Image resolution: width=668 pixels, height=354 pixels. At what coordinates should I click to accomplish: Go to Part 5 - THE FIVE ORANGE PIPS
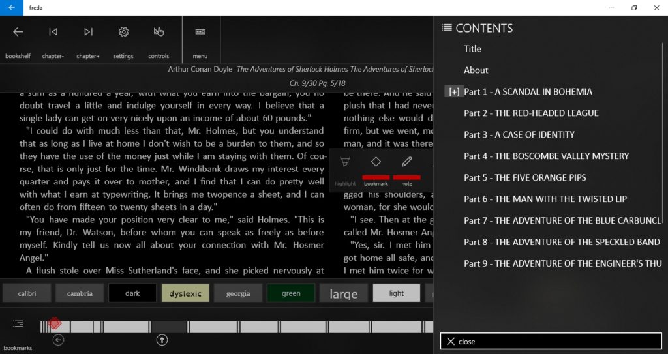[x=525, y=177]
